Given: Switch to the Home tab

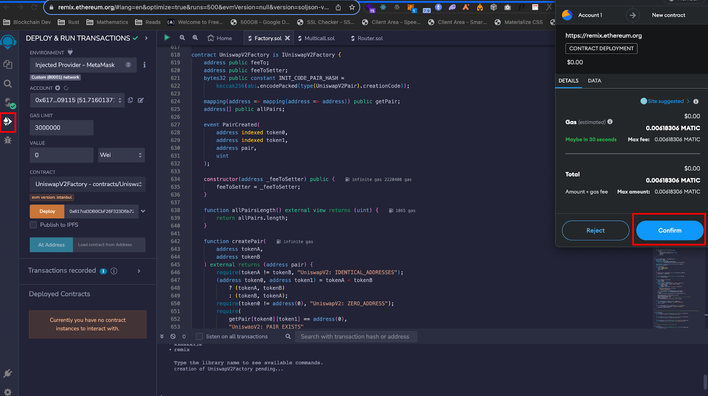Looking at the screenshot, I should [x=220, y=38].
